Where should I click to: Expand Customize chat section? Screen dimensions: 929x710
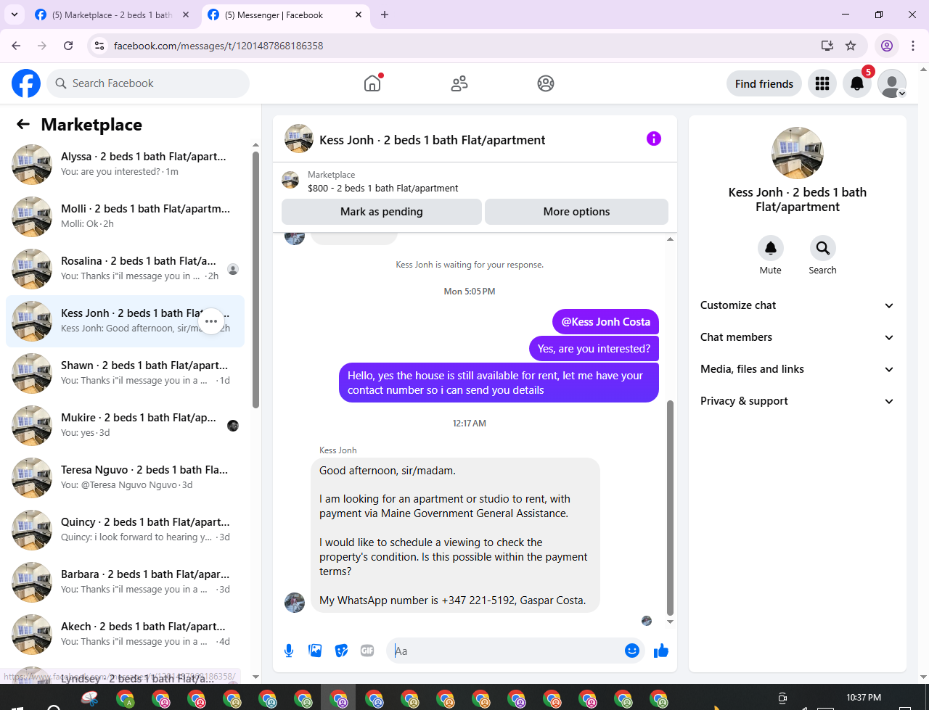(x=797, y=305)
